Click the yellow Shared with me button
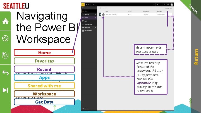201x113 pixels. pyautogui.click(x=44, y=86)
